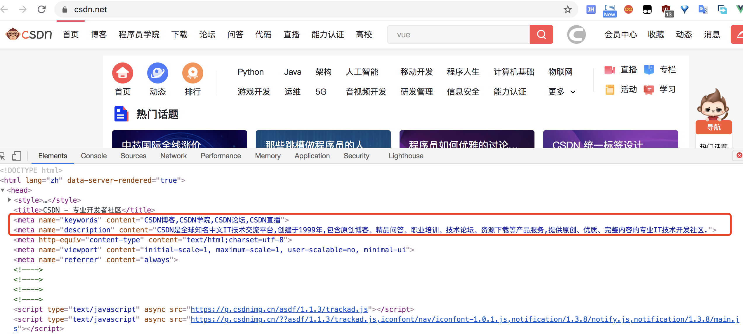Image resolution: width=743 pixels, height=334 pixels.
Task: Open the extension with the New badge
Action: (610, 11)
